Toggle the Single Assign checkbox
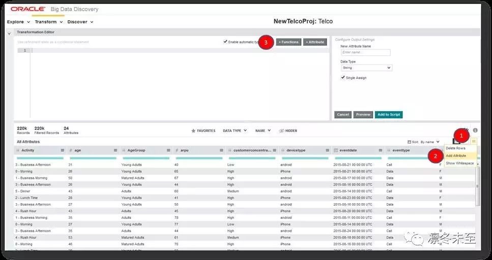This screenshot has height=260, width=492. [343, 78]
